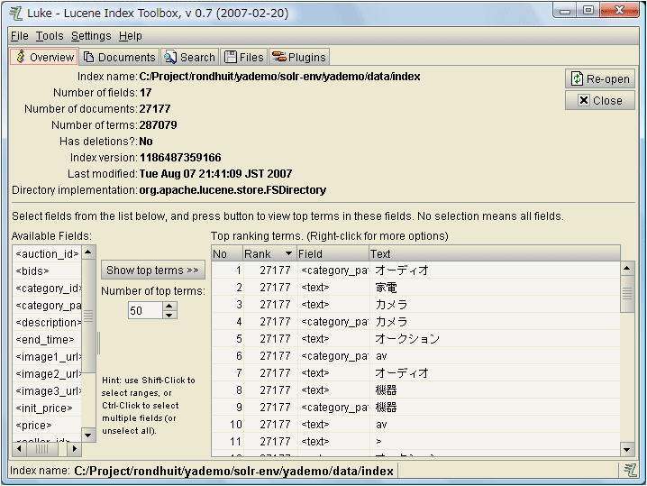The width and height of the screenshot is (647, 486).
Task: Click the fields list horizontal scrollbar thumb
Action: point(41,448)
